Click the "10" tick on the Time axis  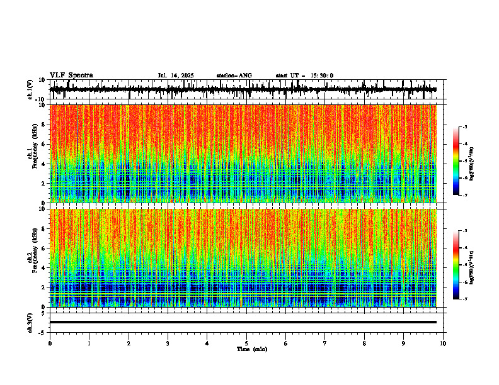pos(443,343)
